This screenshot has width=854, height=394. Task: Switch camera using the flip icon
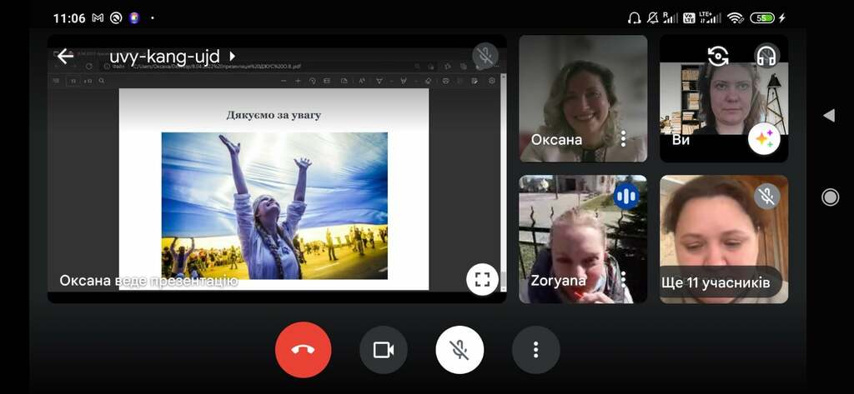pyautogui.click(x=718, y=56)
